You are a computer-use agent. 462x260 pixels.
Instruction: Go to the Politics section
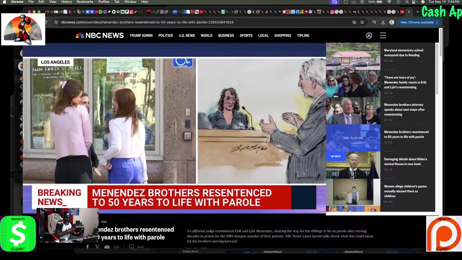166,35
